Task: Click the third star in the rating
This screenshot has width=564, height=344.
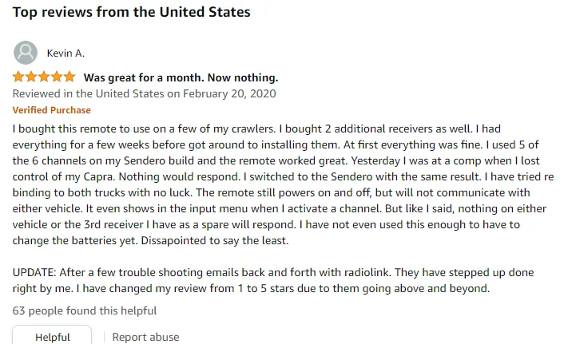Action: tap(45, 77)
